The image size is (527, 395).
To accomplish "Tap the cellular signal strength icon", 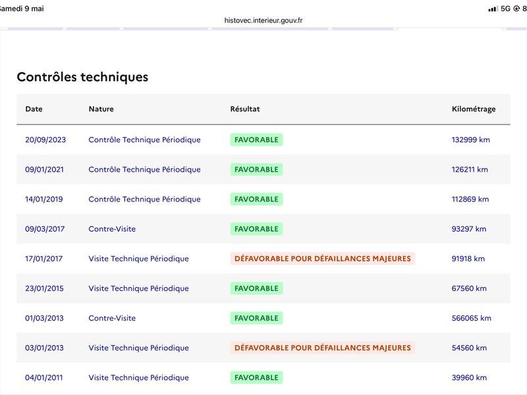I will click(493, 9).
